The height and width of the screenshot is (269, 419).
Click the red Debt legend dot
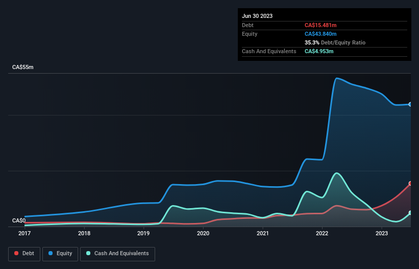[x=16, y=253]
